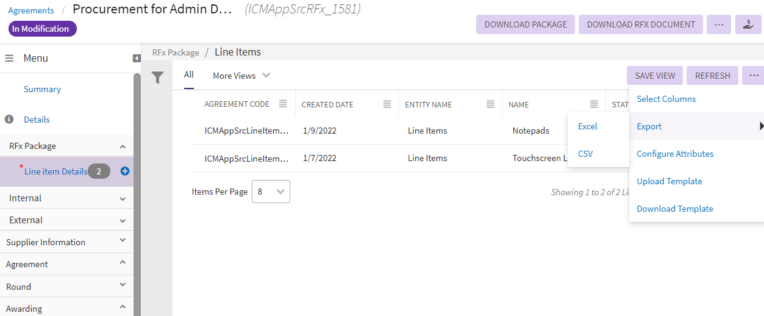
Task: Collapse the RFx Package section
Action: 123,146
